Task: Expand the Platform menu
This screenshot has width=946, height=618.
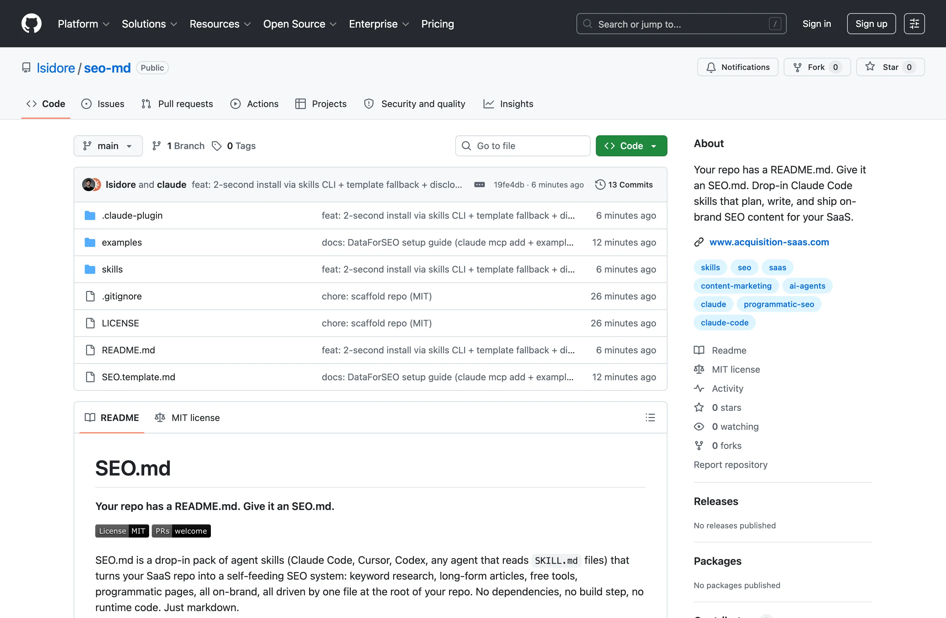Action: coord(83,24)
